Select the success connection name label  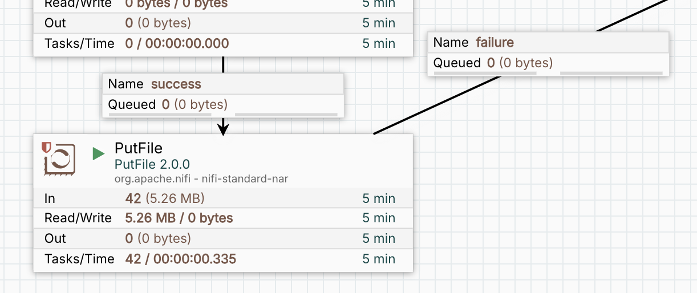click(x=176, y=84)
